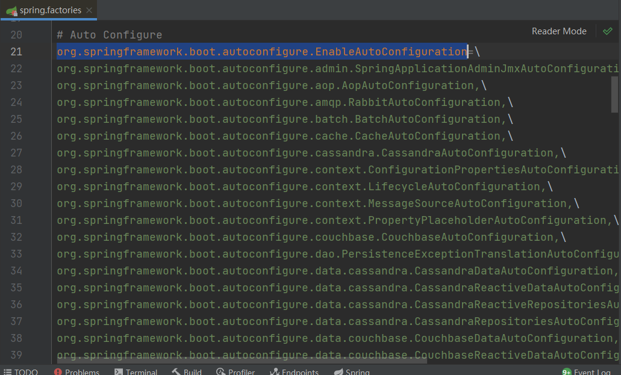The image size is (621, 375).
Task: Click the couchbase.CouchbaseAutoConfiguration line 32
Action: point(311,237)
